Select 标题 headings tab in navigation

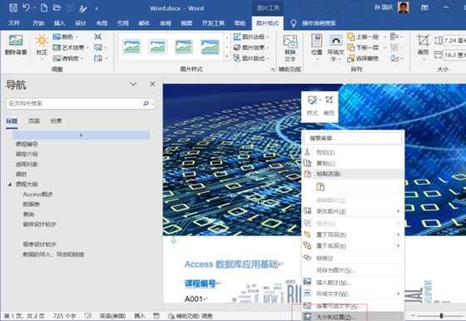[12, 121]
